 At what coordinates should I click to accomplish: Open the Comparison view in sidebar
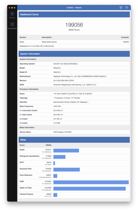click(12, 26)
